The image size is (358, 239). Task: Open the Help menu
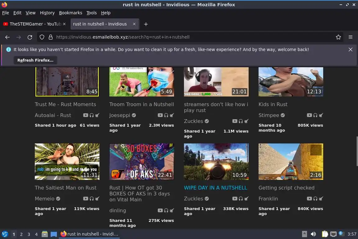pyautogui.click(x=106, y=13)
